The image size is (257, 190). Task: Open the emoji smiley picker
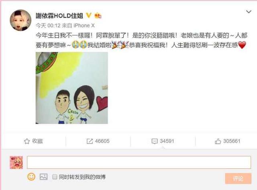(x=31, y=177)
